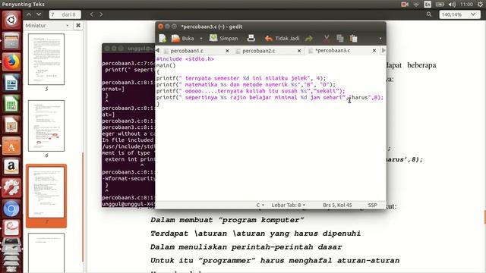Redo the last undone action
This screenshot has width=486, height=273.
(309, 39)
